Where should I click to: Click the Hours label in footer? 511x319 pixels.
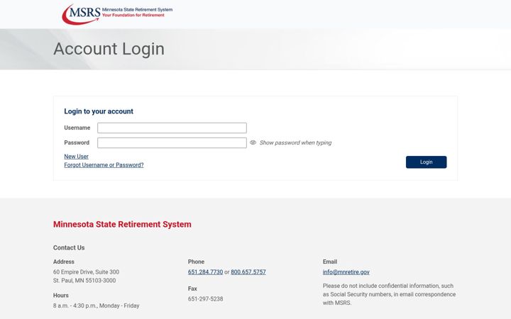point(61,295)
